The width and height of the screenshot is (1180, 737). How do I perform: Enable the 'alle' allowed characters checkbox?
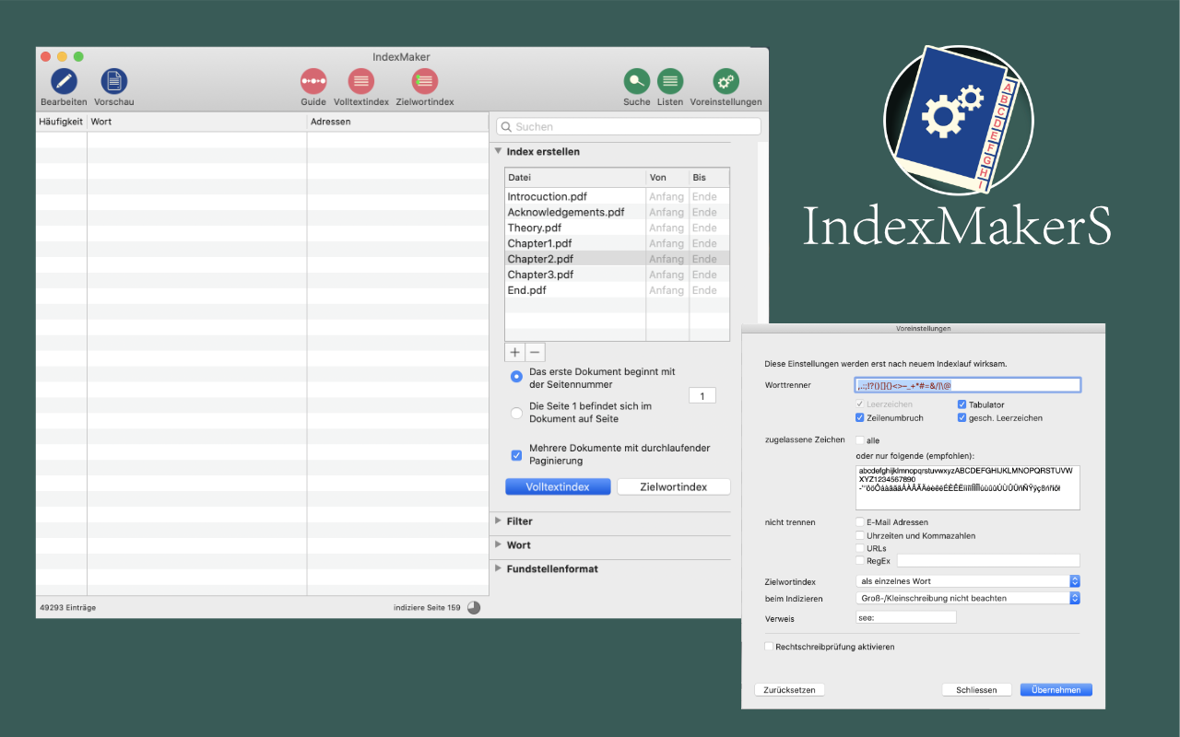click(x=860, y=440)
